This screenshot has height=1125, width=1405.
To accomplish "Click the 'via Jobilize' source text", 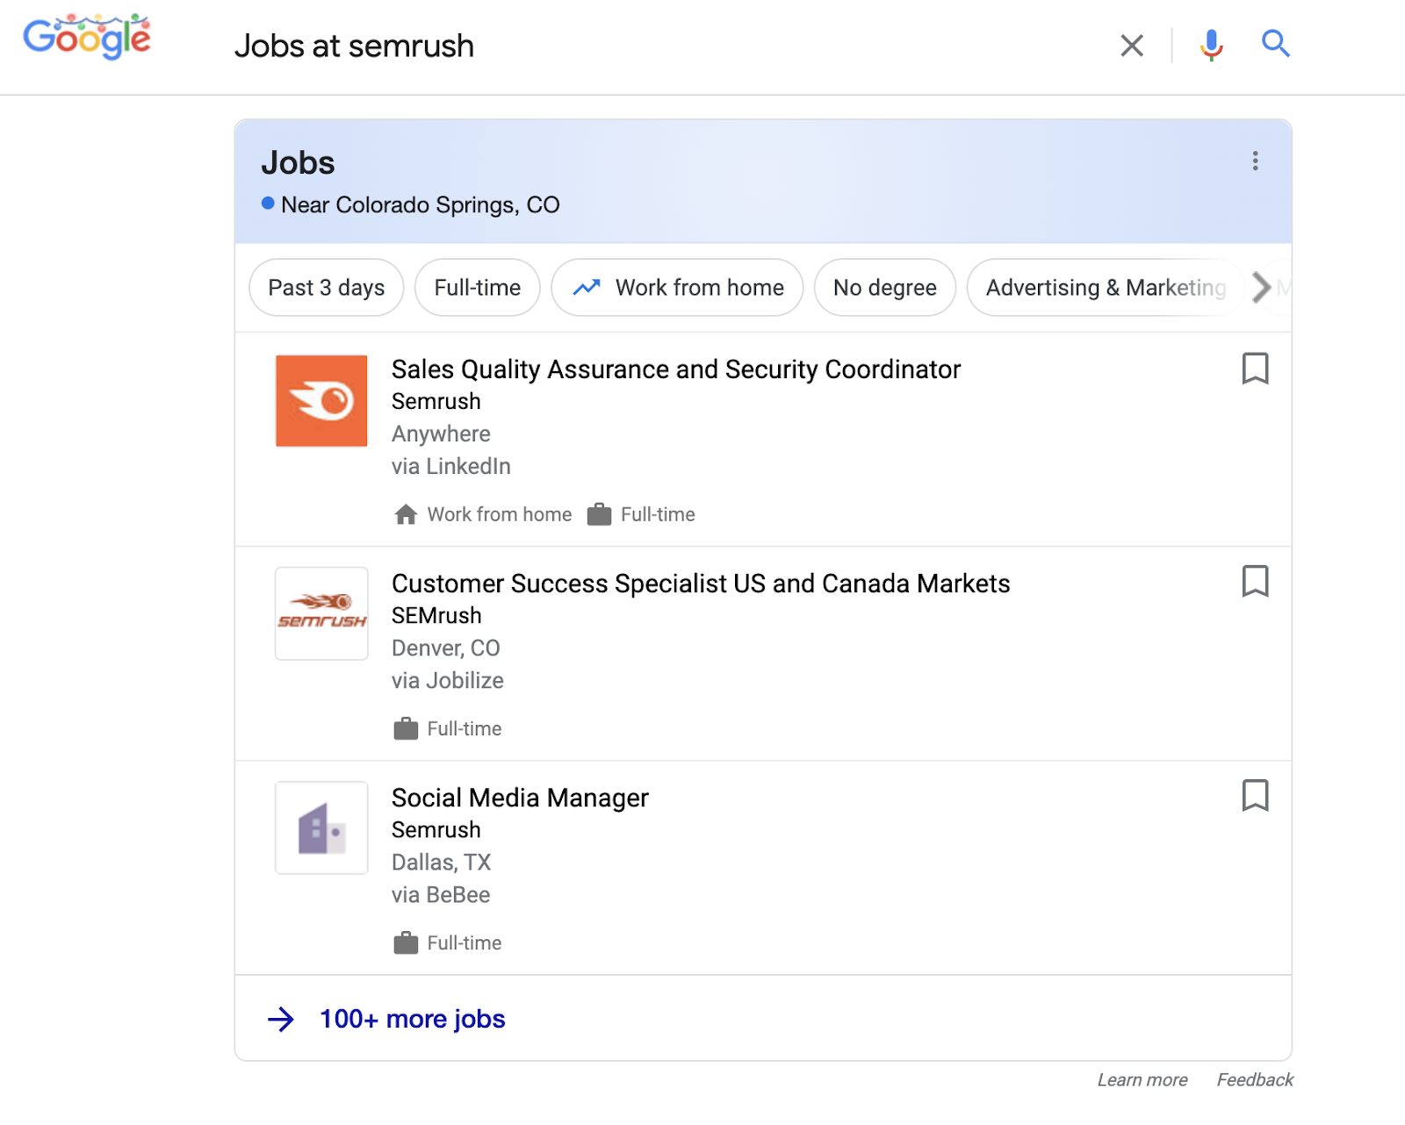I will coord(448,680).
